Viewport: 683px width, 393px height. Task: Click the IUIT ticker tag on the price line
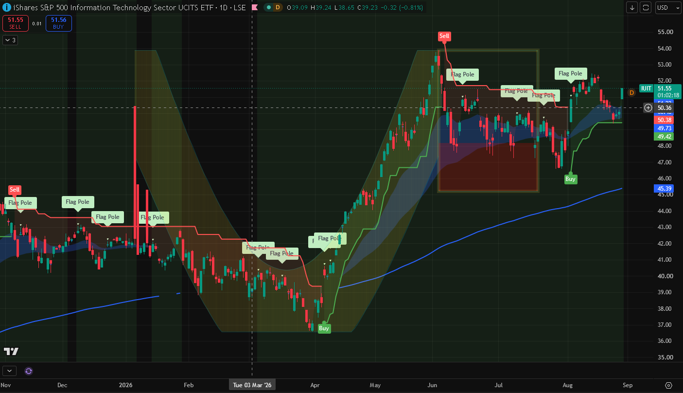[646, 89]
